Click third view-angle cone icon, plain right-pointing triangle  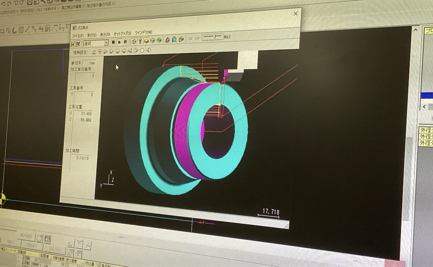[106, 51]
